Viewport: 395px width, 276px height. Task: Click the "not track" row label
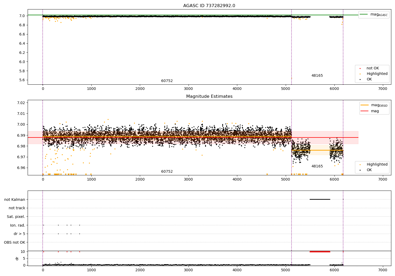pyautogui.click(x=17, y=208)
